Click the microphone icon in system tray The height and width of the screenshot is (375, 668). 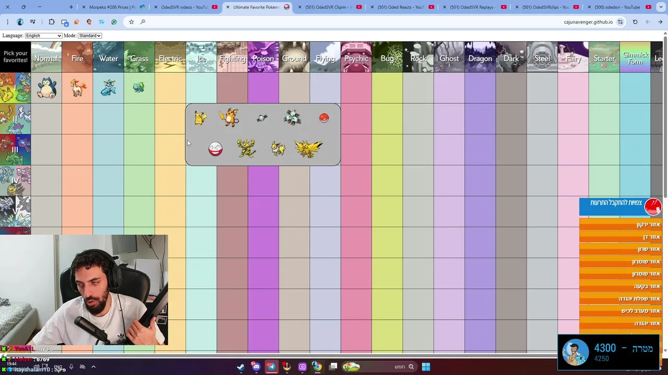[71, 367]
